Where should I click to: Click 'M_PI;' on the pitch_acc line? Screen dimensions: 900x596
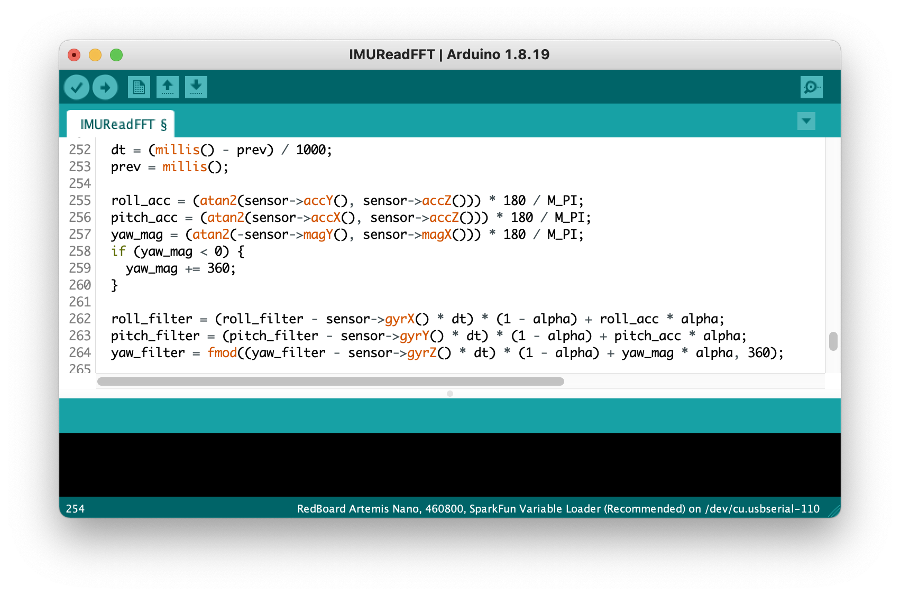[x=573, y=218]
